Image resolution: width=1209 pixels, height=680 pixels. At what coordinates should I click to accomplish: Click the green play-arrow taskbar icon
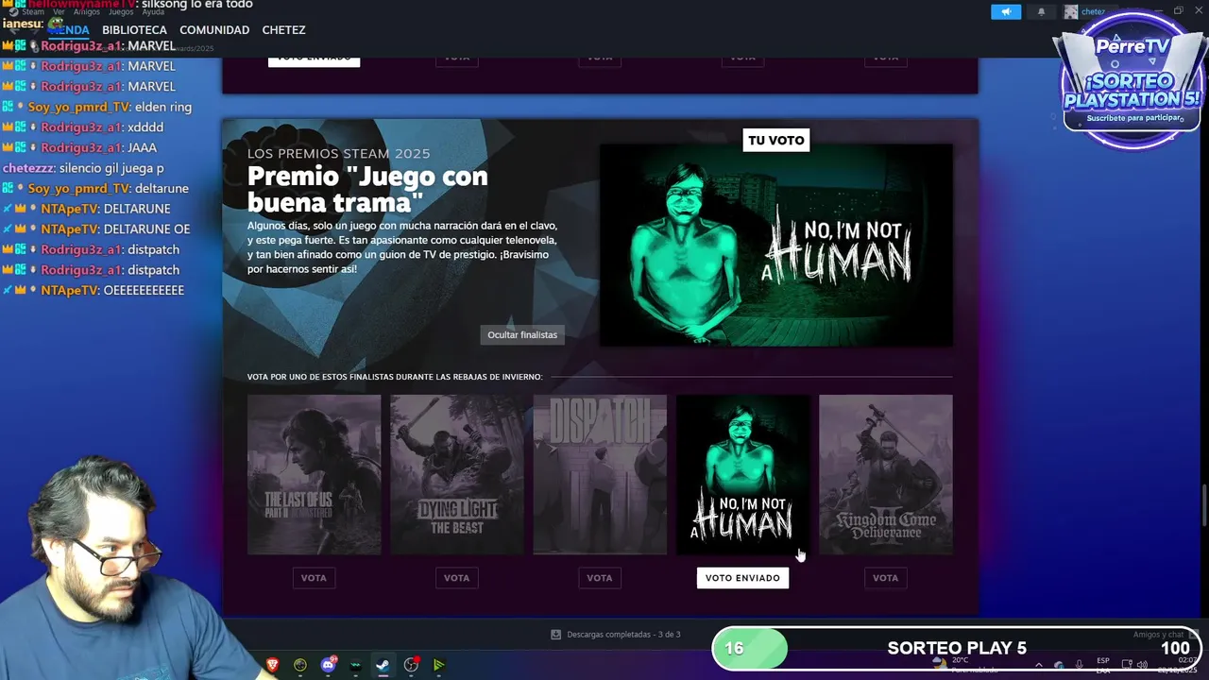coord(438,665)
